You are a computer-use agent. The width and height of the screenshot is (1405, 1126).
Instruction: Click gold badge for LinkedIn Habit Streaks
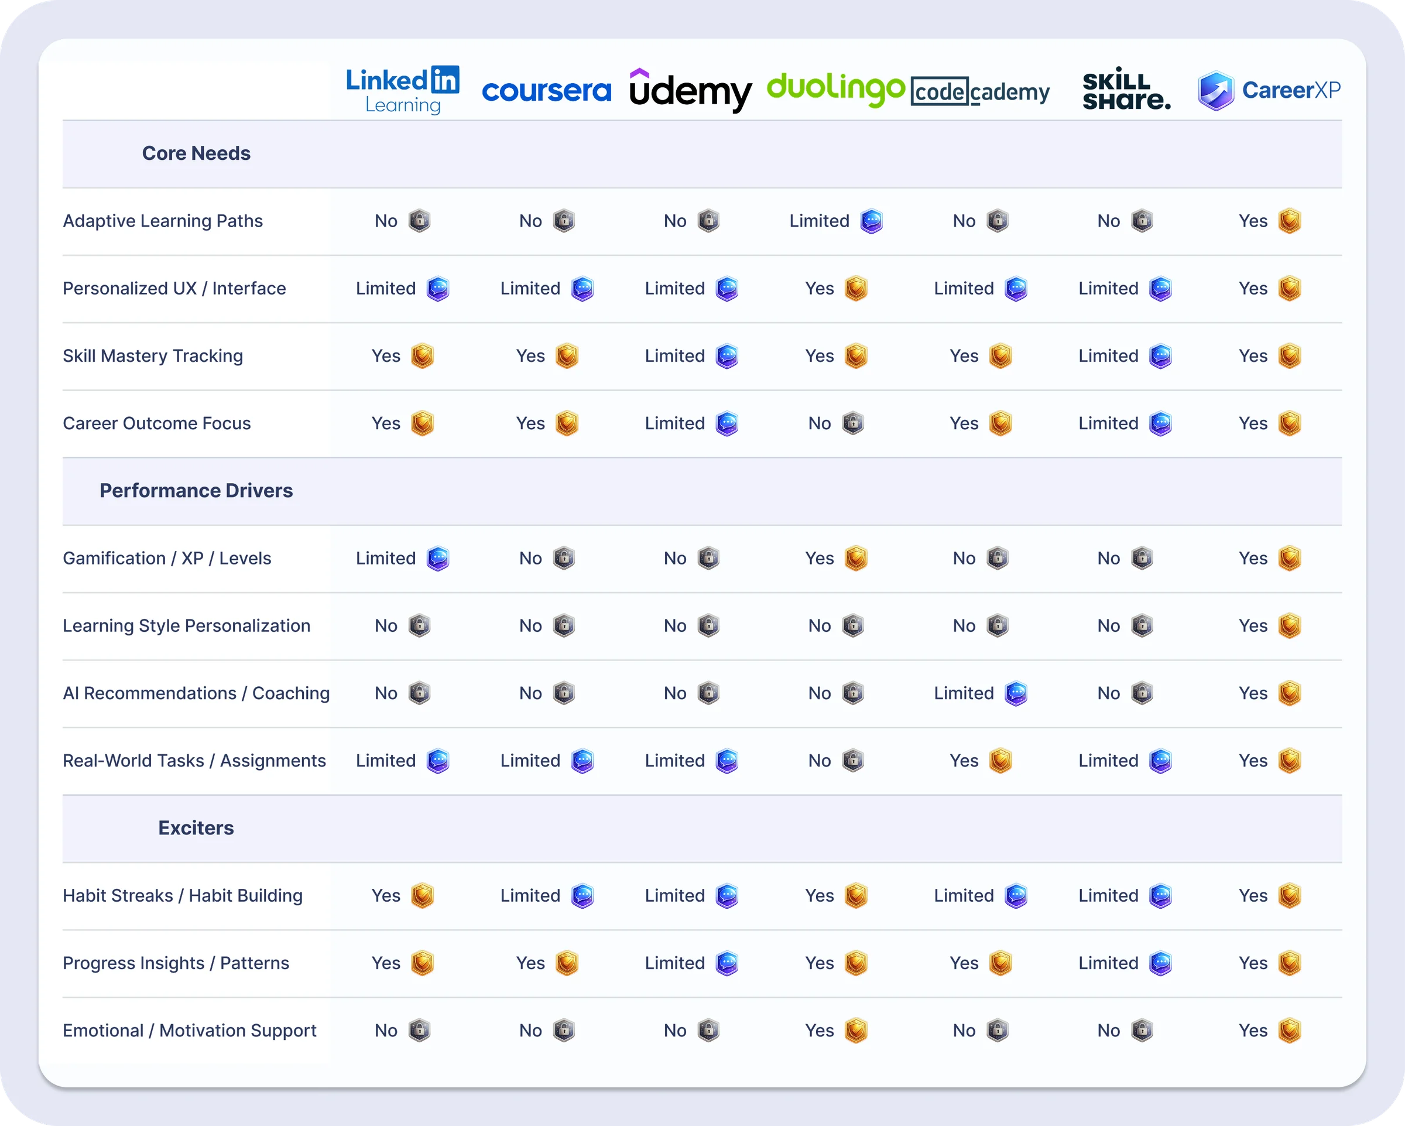pos(422,895)
